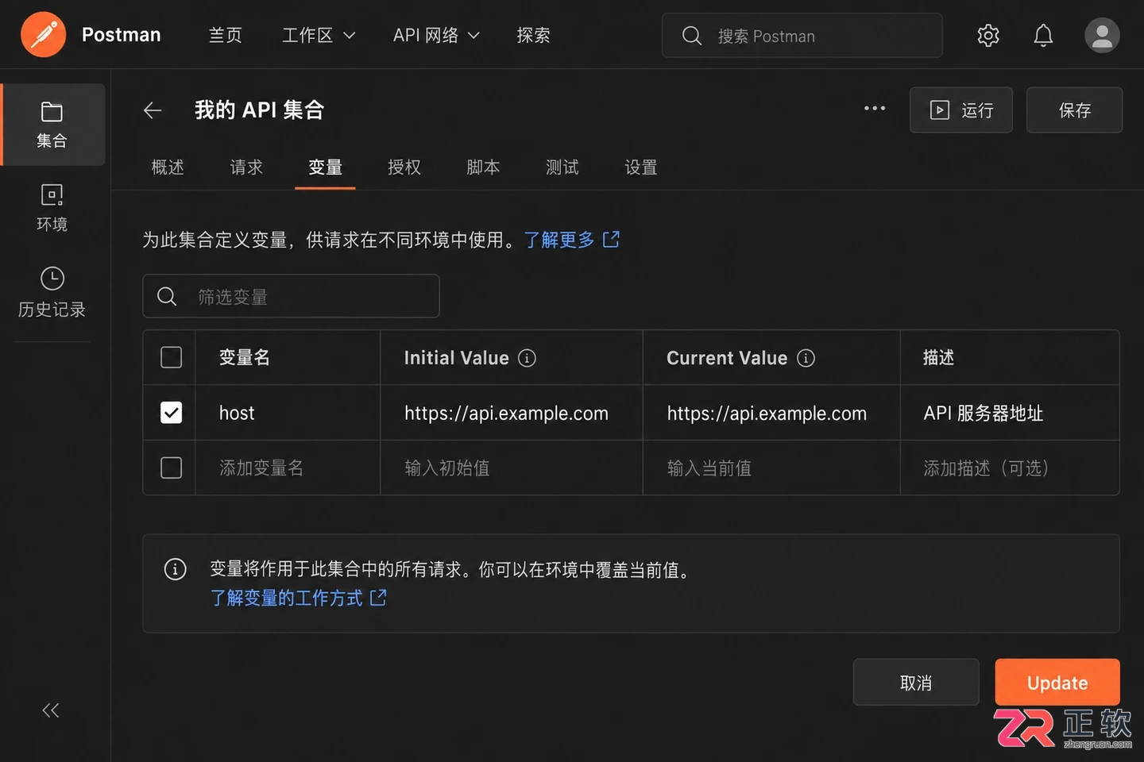Switch to the 授权 tab

click(x=404, y=167)
